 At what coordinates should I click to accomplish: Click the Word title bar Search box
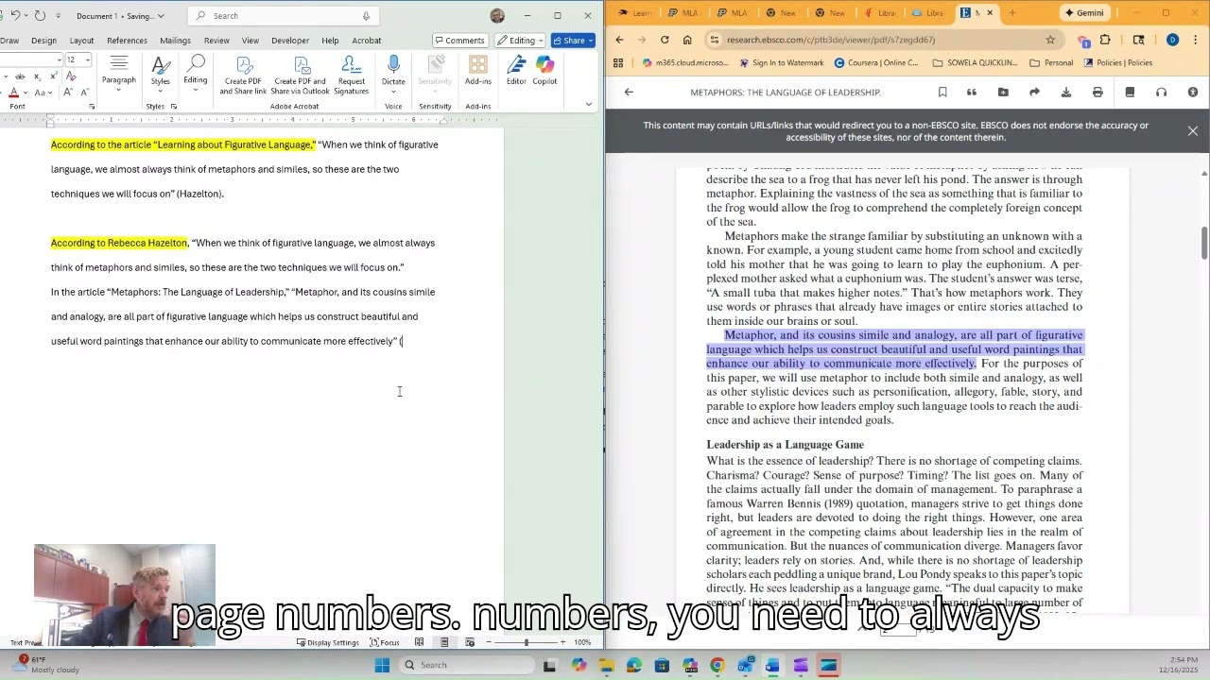(x=284, y=16)
